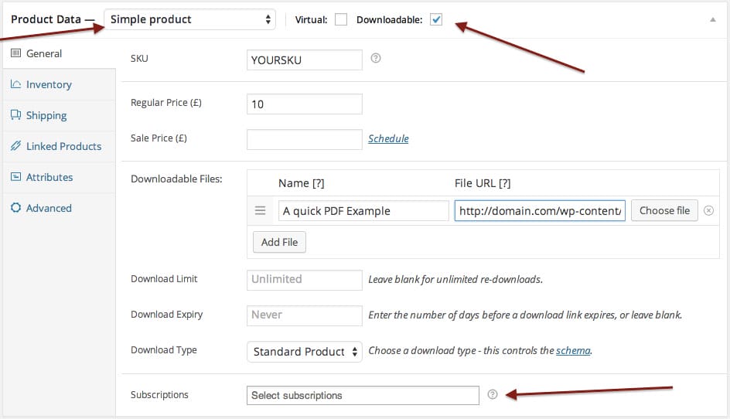Image resolution: width=730 pixels, height=419 pixels.
Task: Click the Select subscriptions field
Action: click(x=363, y=395)
